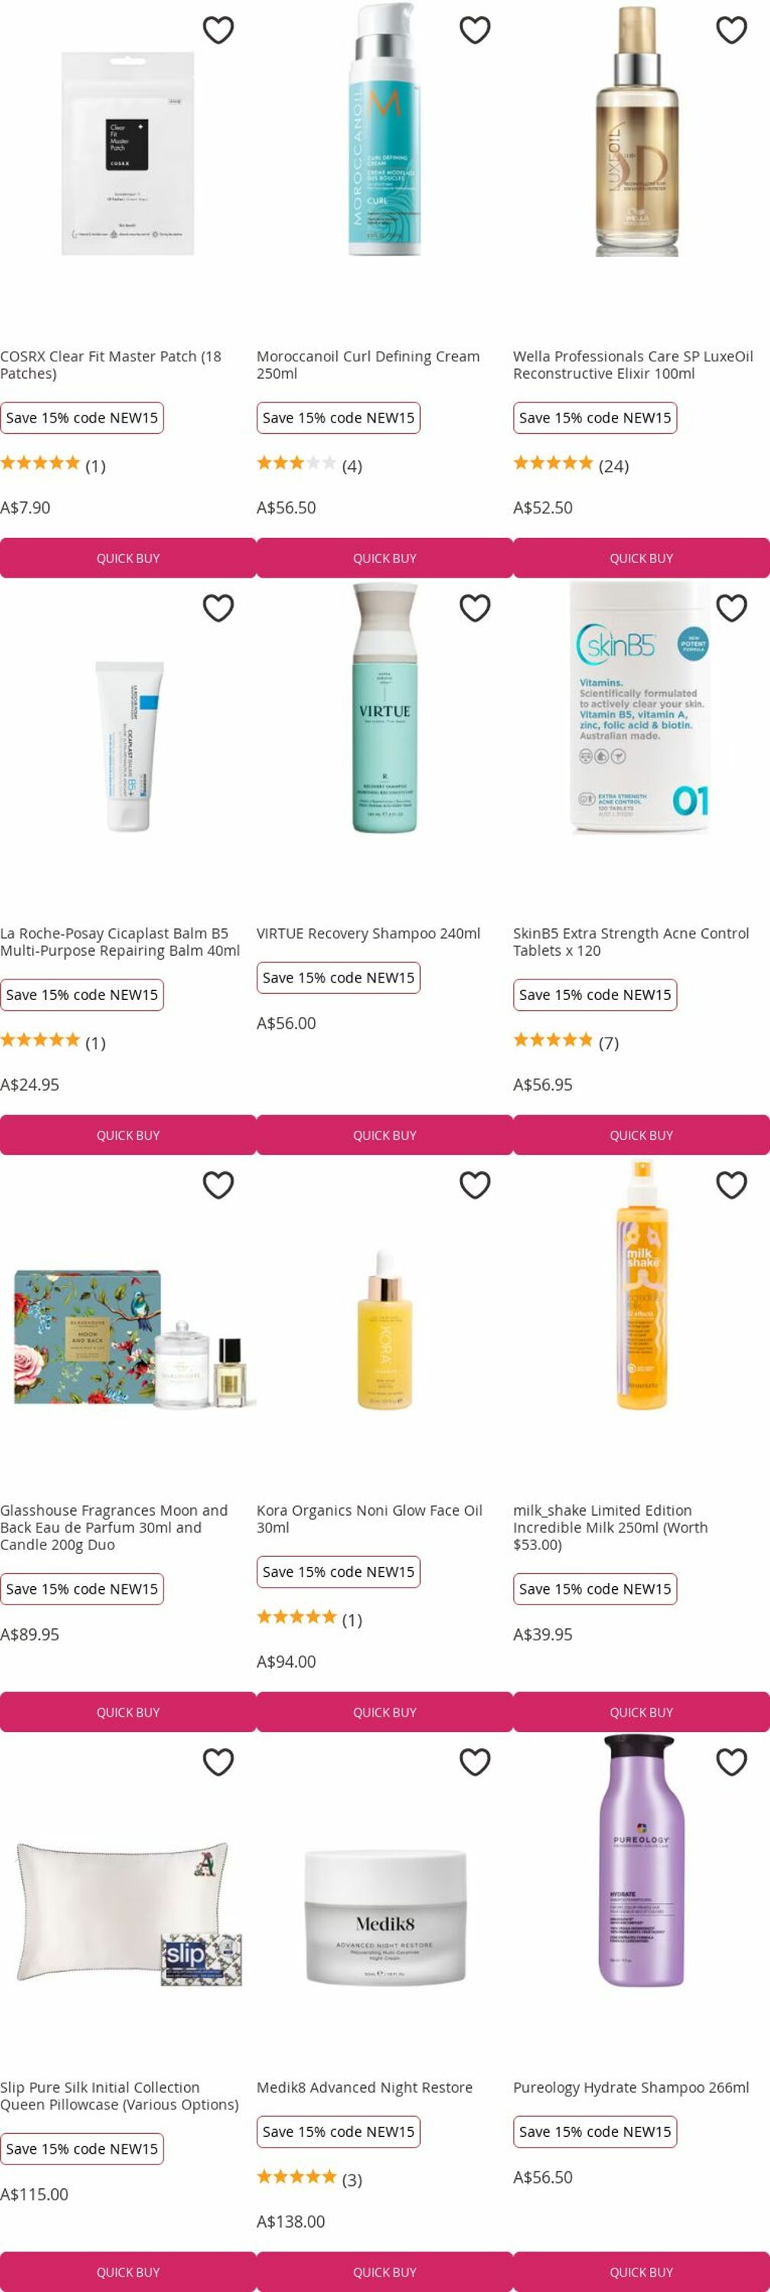The height and width of the screenshot is (2292, 770).
Task: Add COSRX Clear Fit Master Patch to wishlist
Action: coord(218,31)
